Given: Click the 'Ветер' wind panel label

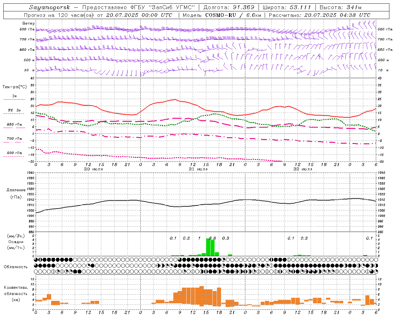Looking at the screenshot, I should 29,23.
